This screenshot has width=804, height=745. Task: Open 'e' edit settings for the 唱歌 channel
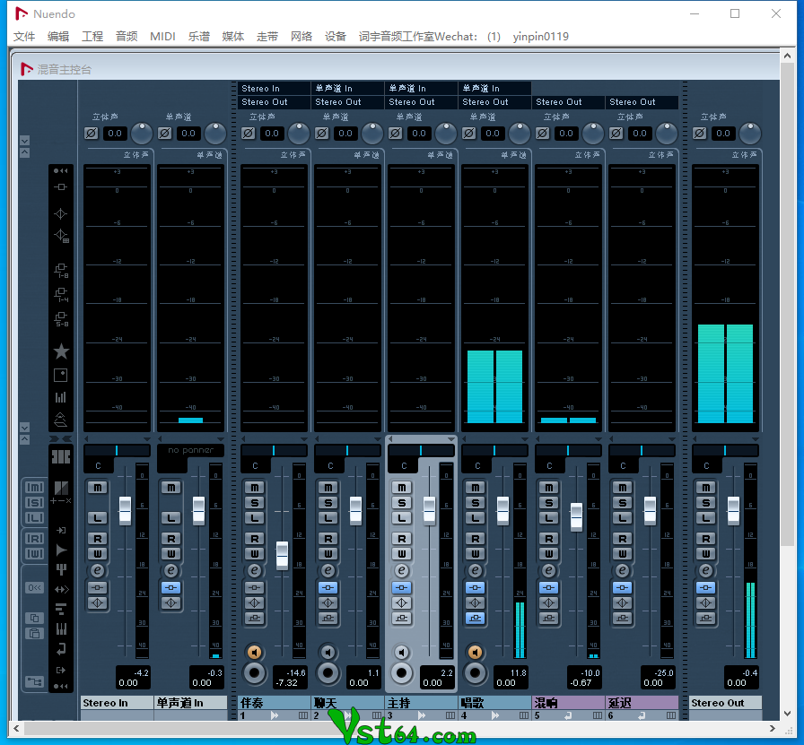point(476,570)
